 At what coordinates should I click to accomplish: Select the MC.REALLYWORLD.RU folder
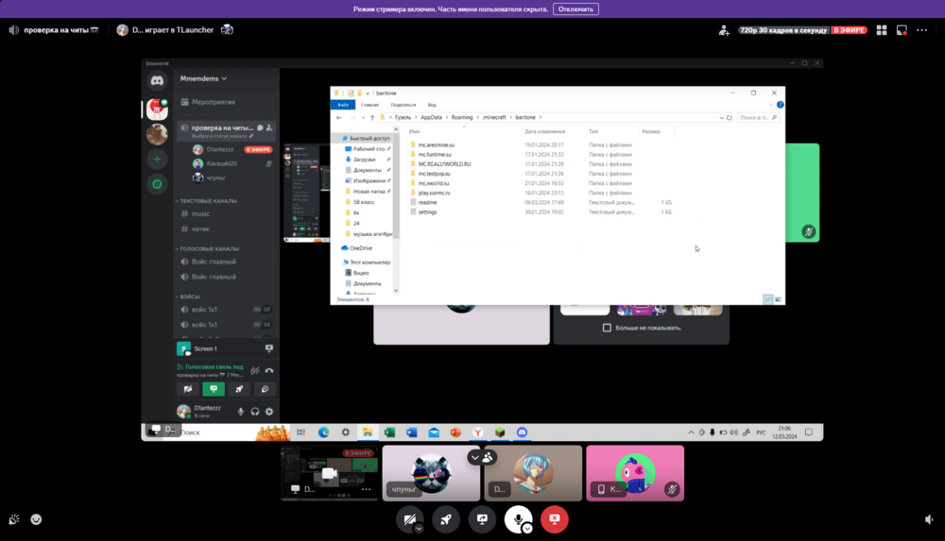[444, 164]
